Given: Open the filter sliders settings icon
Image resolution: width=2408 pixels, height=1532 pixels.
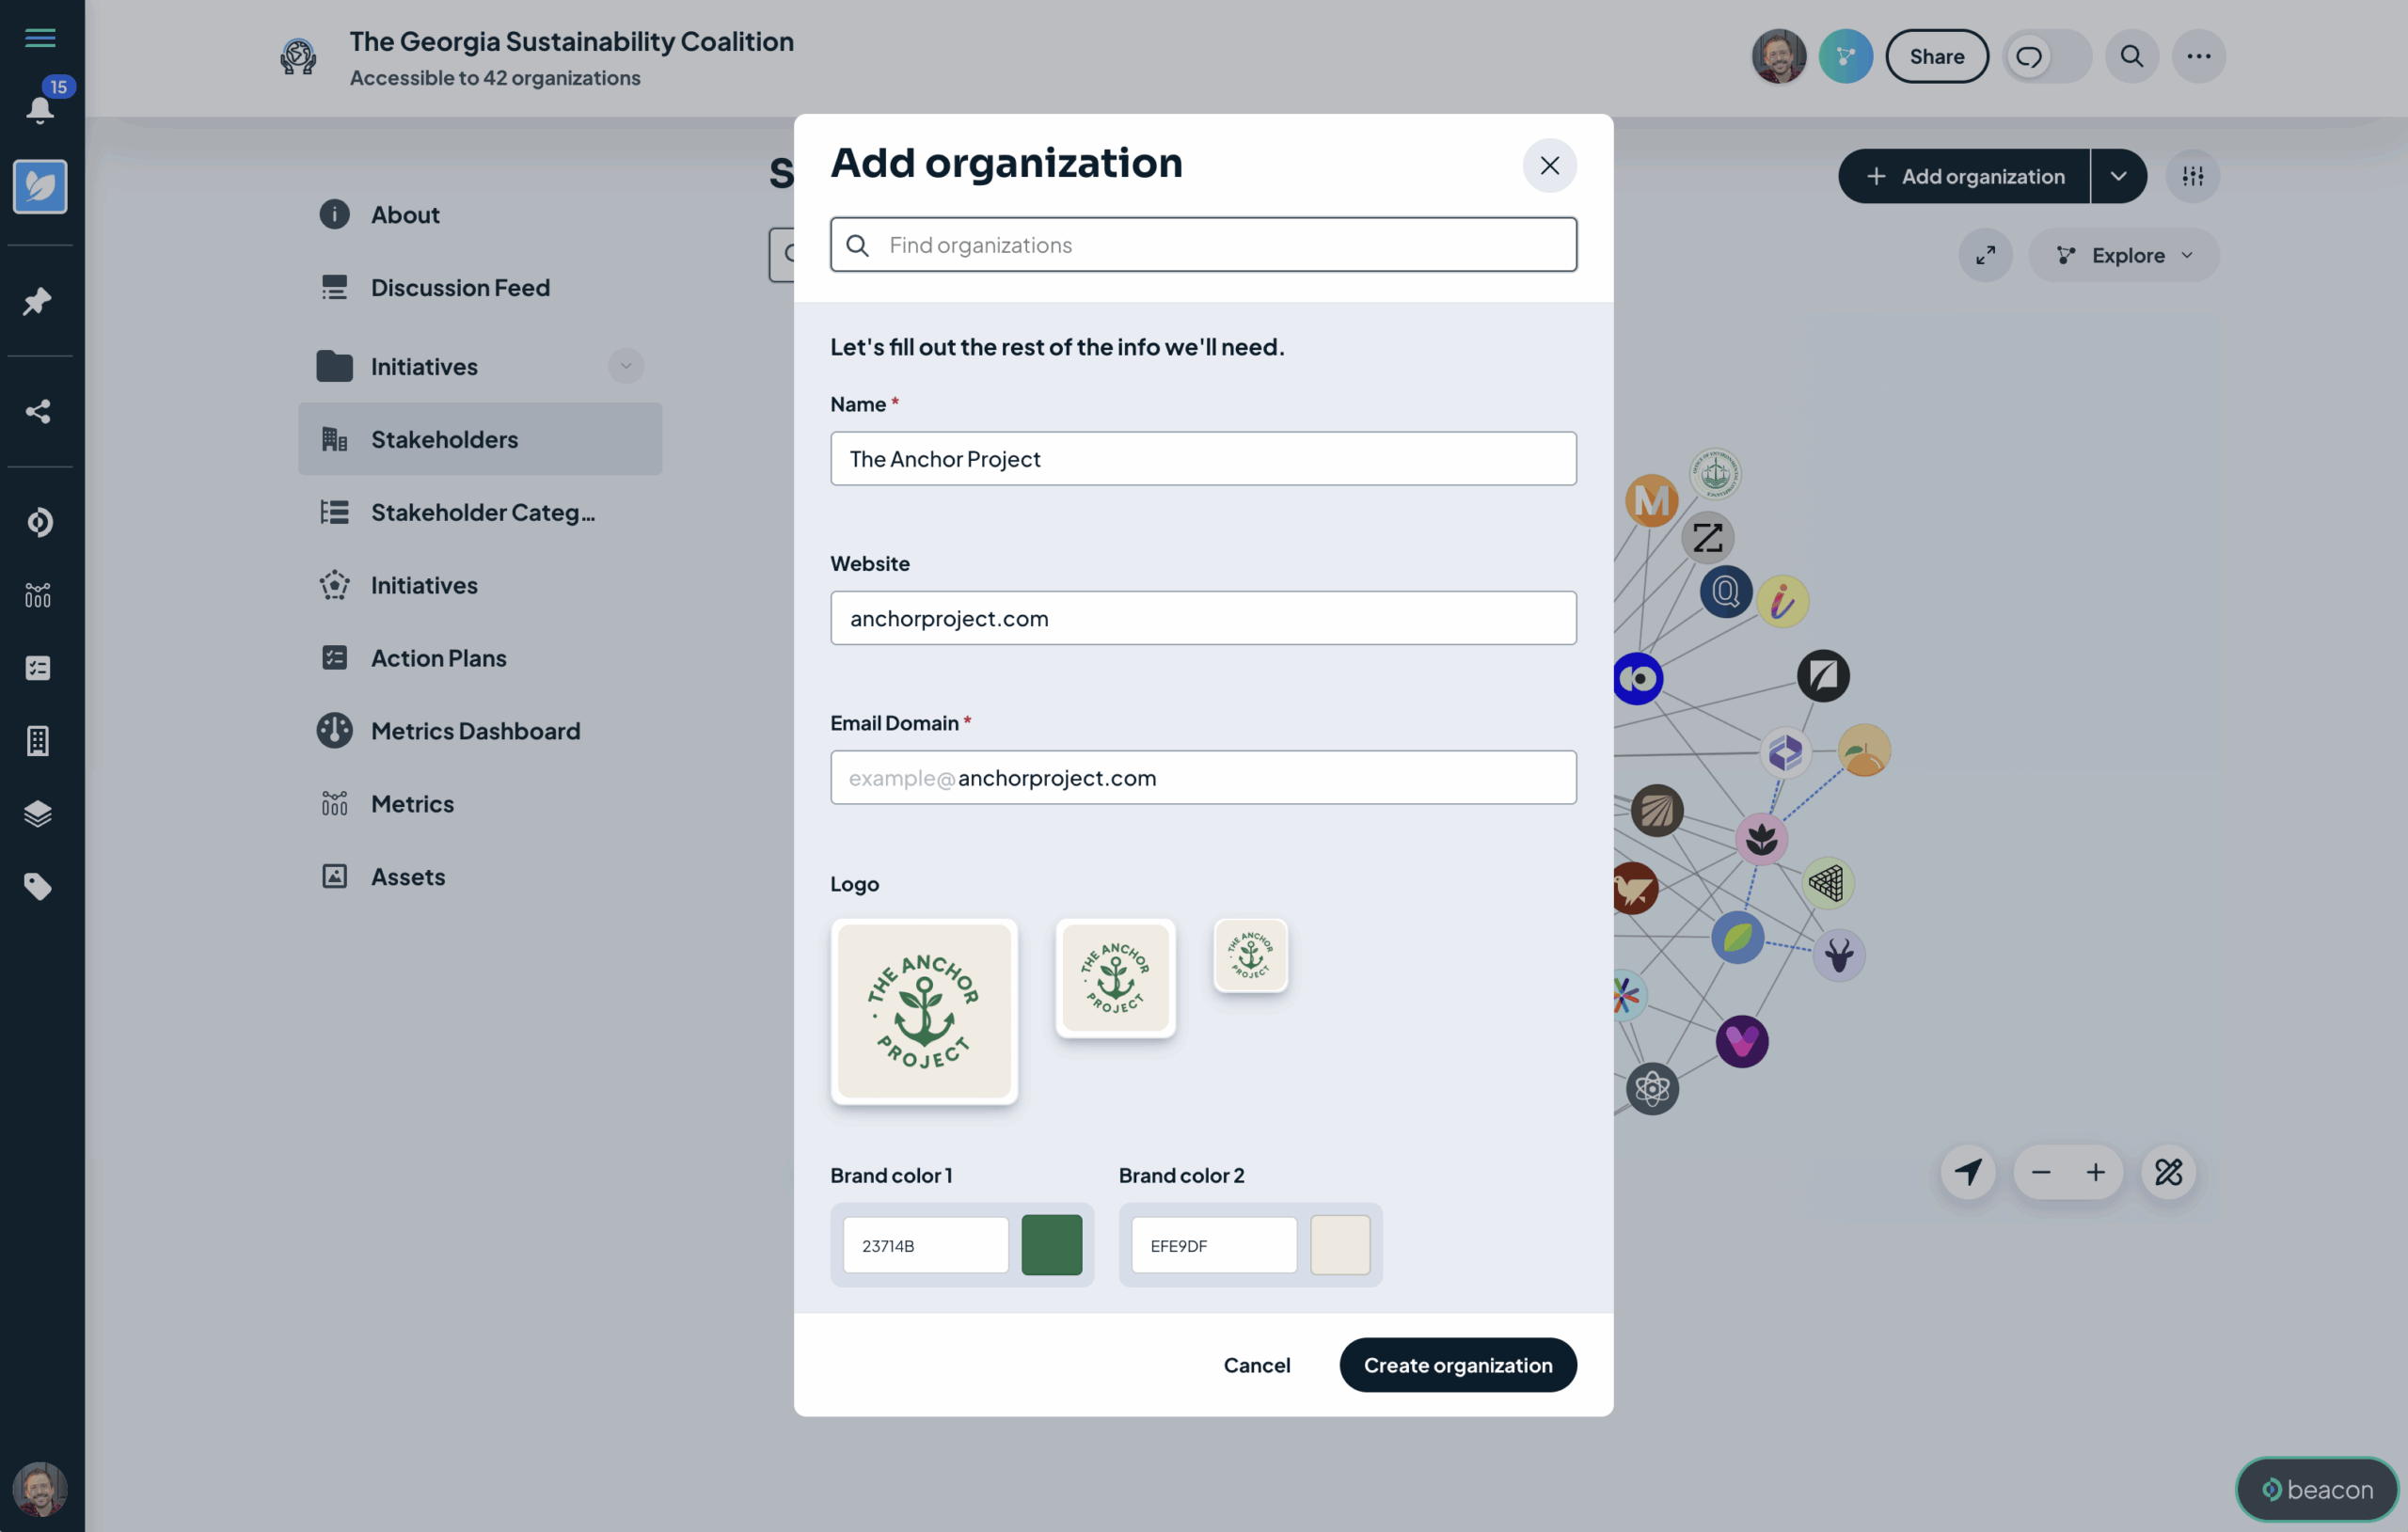Looking at the screenshot, I should tap(2192, 176).
